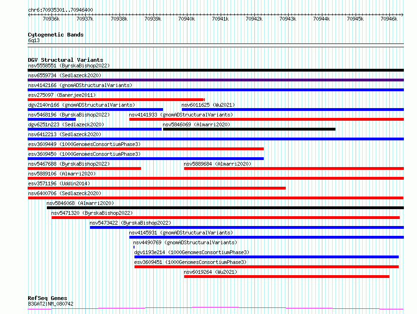Click nsv5846068 (Almarri2020) label
This screenshot has width=417, height=314.
pos(80,203)
